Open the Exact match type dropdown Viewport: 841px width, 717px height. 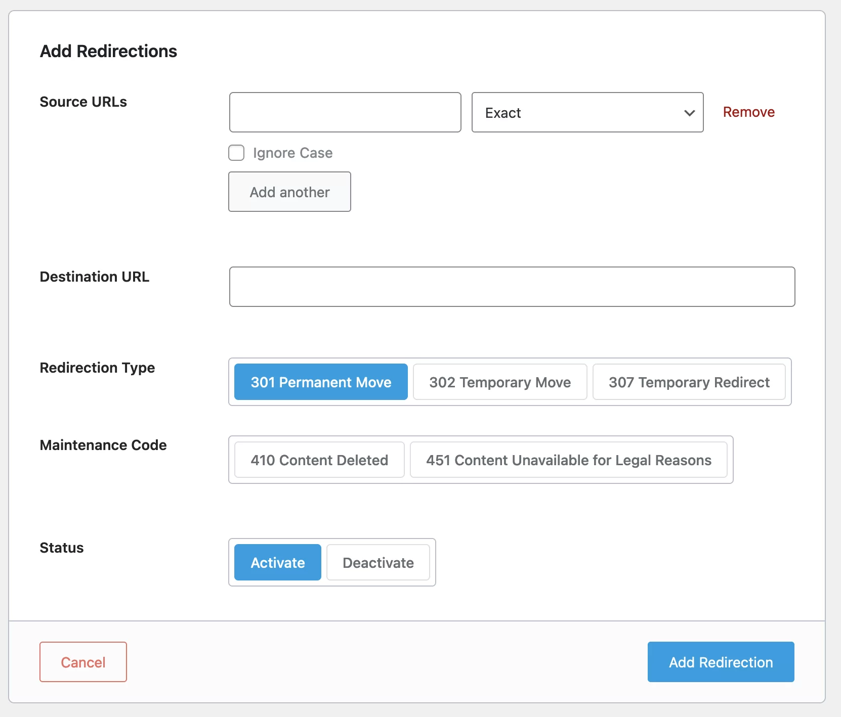pos(587,112)
